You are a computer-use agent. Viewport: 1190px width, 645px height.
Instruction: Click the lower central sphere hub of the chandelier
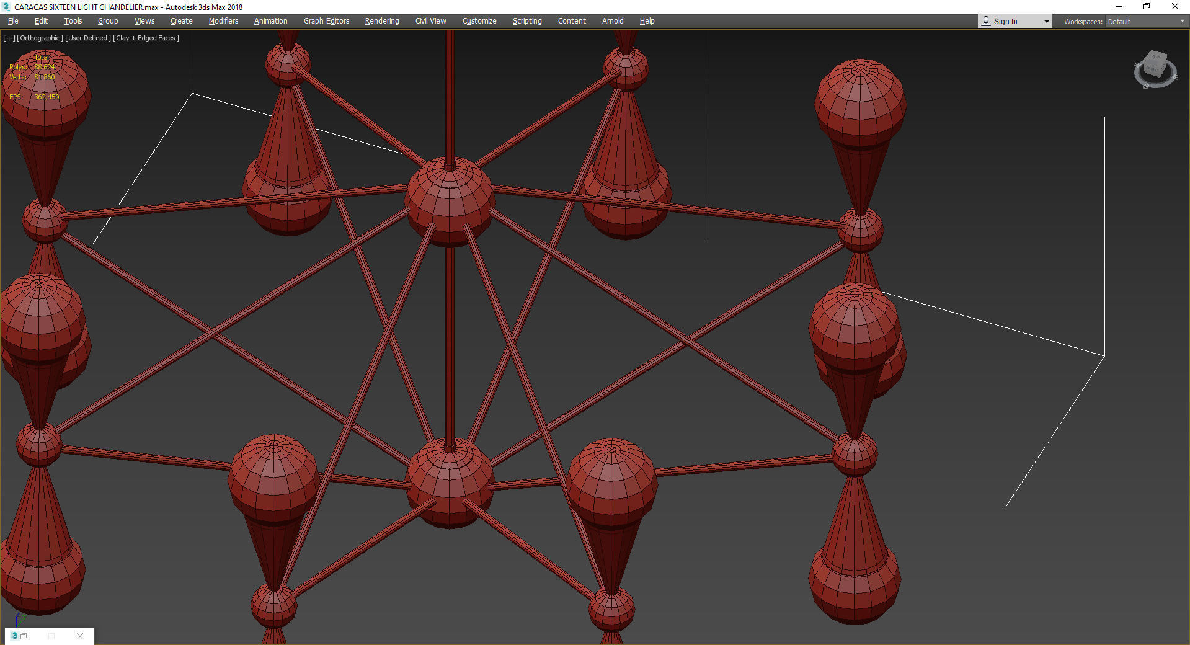pyautogui.click(x=450, y=484)
